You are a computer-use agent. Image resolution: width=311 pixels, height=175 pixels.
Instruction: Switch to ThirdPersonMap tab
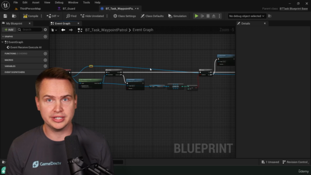tap(28, 9)
